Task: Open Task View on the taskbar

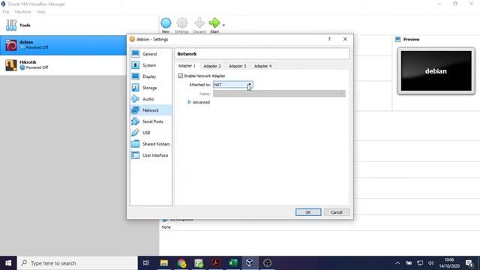Action: pos(146,263)
